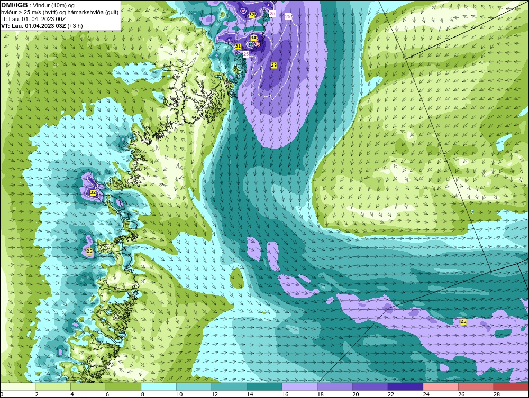Click white 25 contour label below yellow 31
This screenshot has height=398, width=529.
pyautogui.click(x=246, y=54)
